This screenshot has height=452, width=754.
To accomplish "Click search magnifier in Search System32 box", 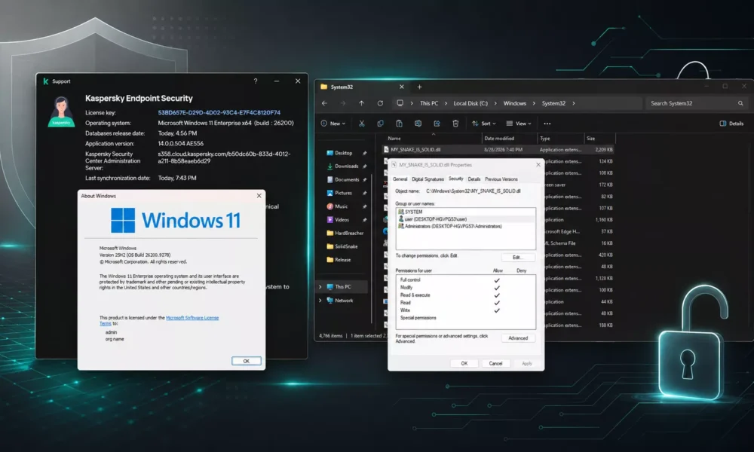I will click(740, 103).
